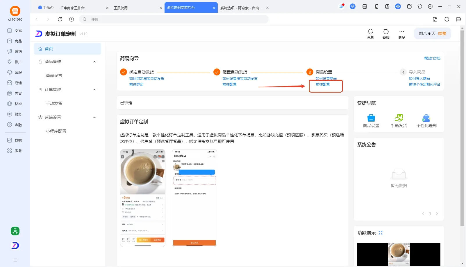Click the search field with 评价 placeholder

pos(174,19)
